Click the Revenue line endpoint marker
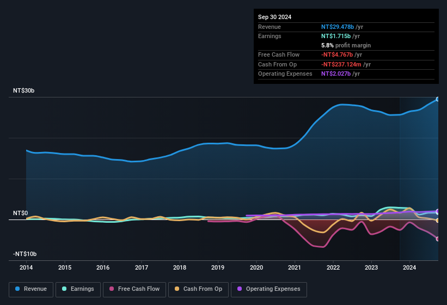This screenshot has height=305, width=447. tap(438, 99)
